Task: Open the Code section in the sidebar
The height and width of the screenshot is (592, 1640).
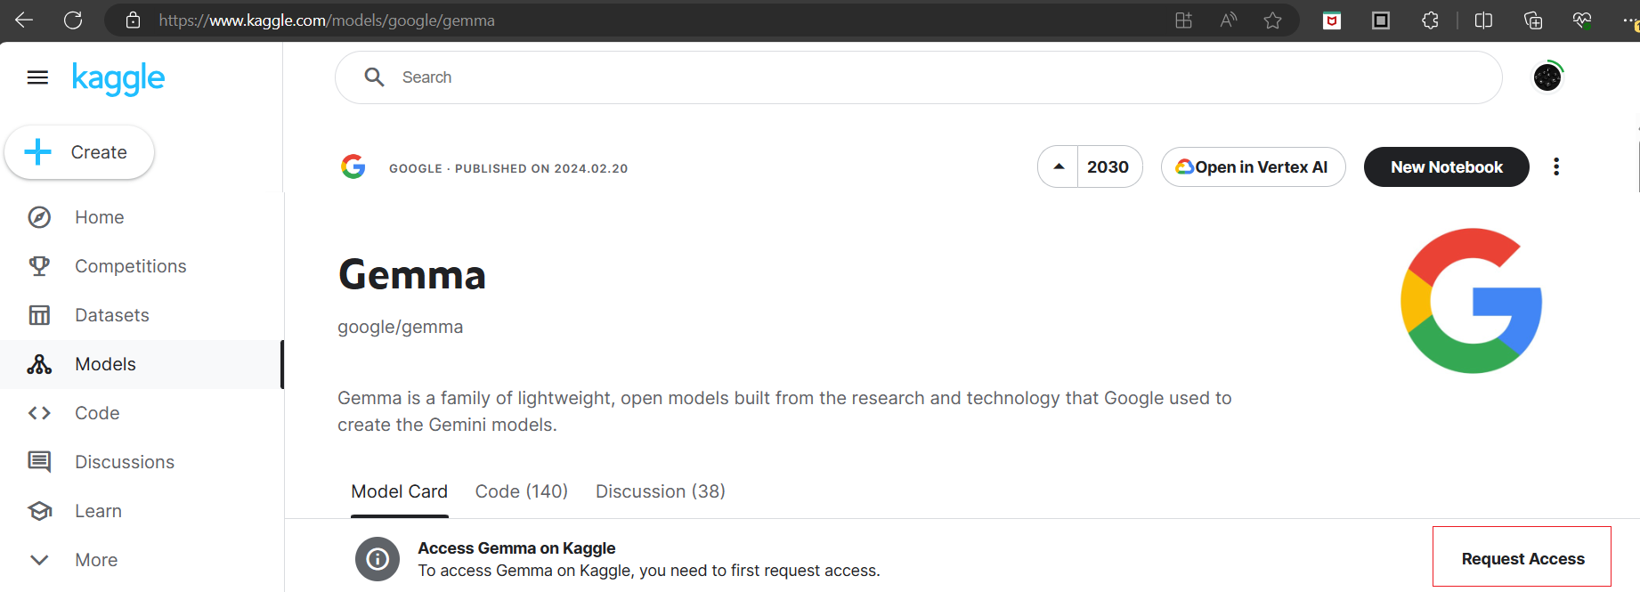Action: tap(97, 413)
